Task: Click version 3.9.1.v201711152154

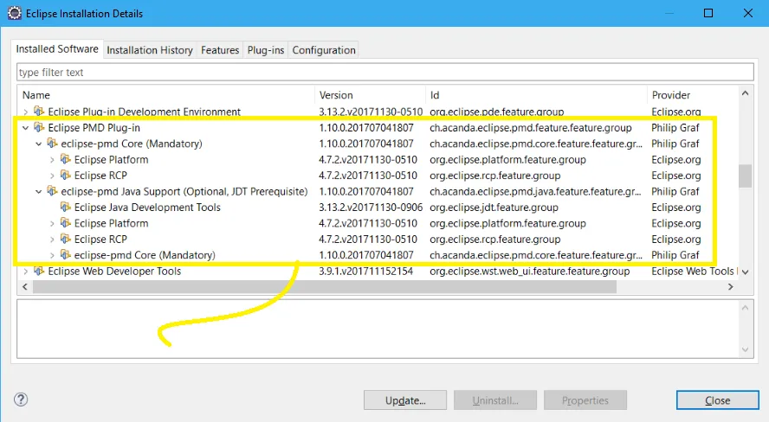Action: [365, 272]
